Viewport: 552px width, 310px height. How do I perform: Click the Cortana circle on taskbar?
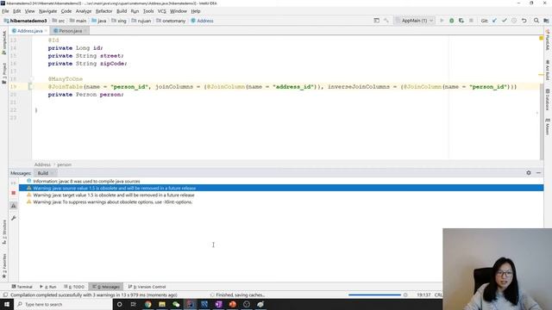[x=119, y=304]
